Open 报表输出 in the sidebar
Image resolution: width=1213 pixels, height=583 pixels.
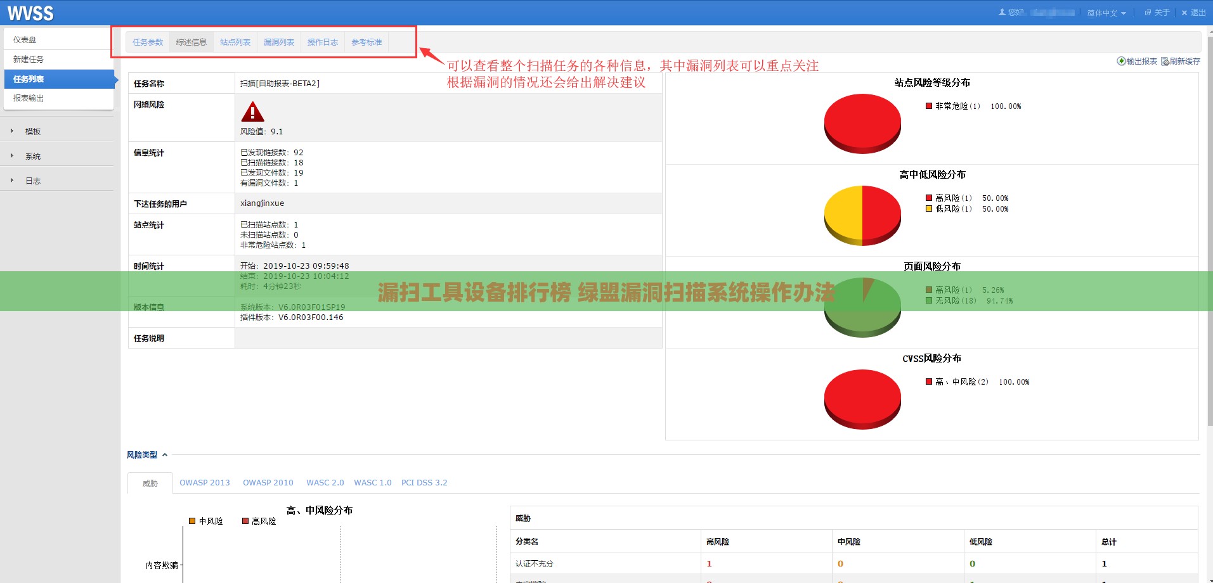click(x=58, y=98)
